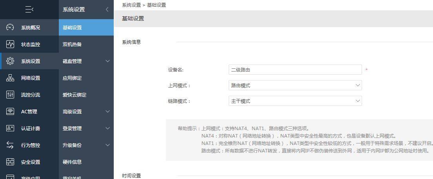Collapse the 系统设置 submenu panel arrow

pos(107,9)
